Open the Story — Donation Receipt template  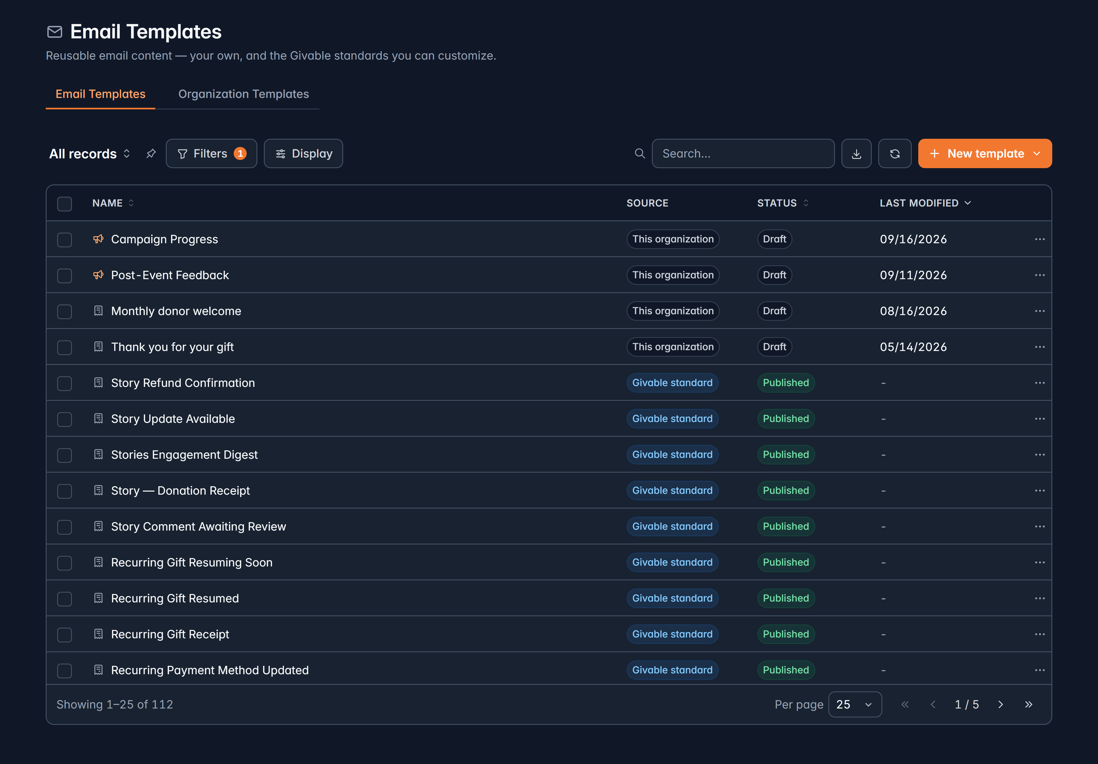180,491
